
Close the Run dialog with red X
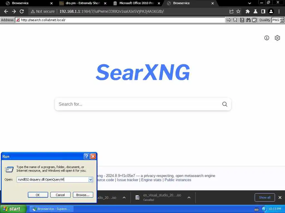(x=93, y=156)
